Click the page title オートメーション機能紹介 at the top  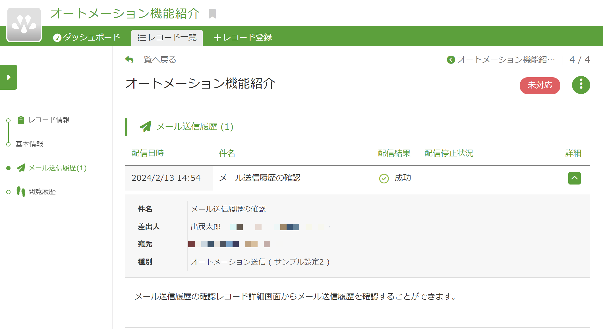click(x=125, y=13)
